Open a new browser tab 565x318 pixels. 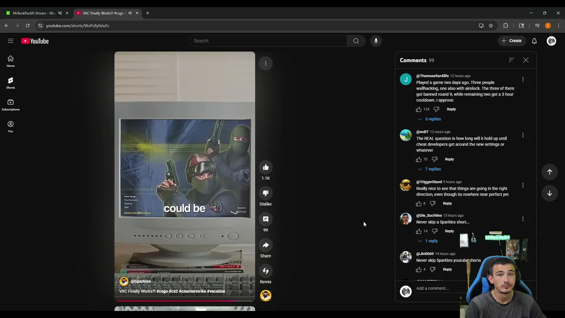[147, 13]
